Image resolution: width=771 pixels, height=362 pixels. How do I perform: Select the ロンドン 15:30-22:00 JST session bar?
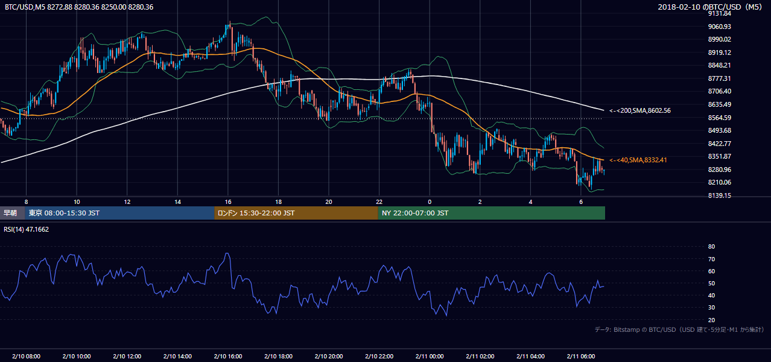coord(296,213)
